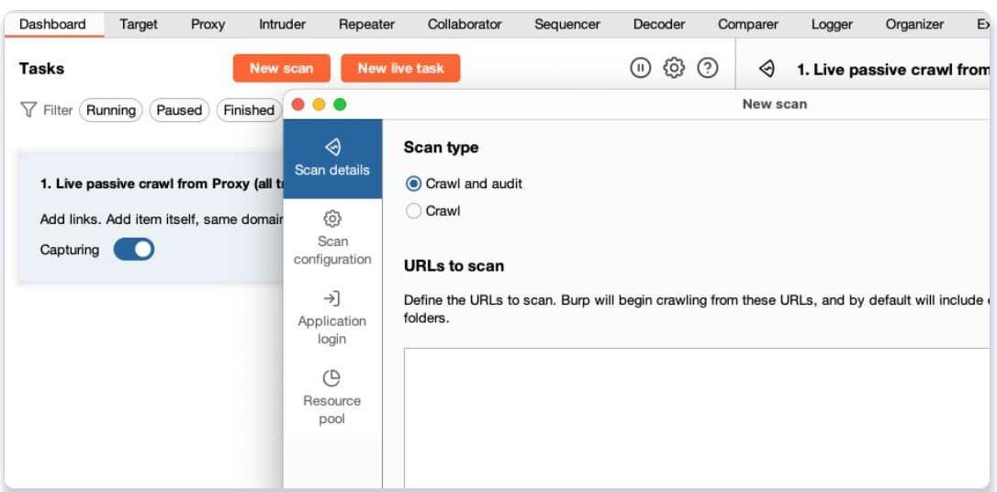Close the New scan dialog with red button

pos(297,105)
